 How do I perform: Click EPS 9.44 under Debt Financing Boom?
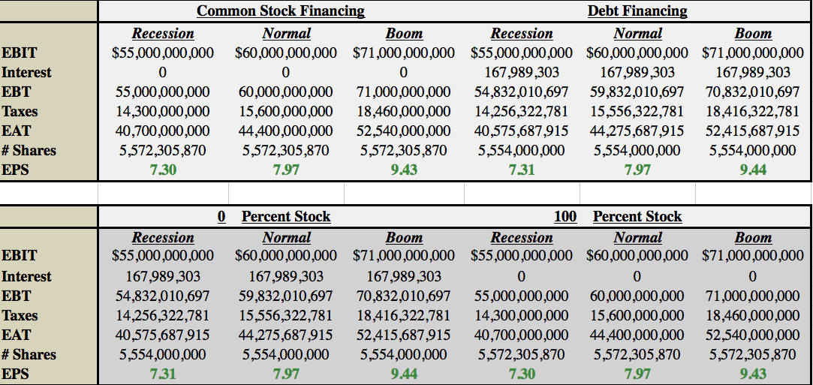(753, 170)
